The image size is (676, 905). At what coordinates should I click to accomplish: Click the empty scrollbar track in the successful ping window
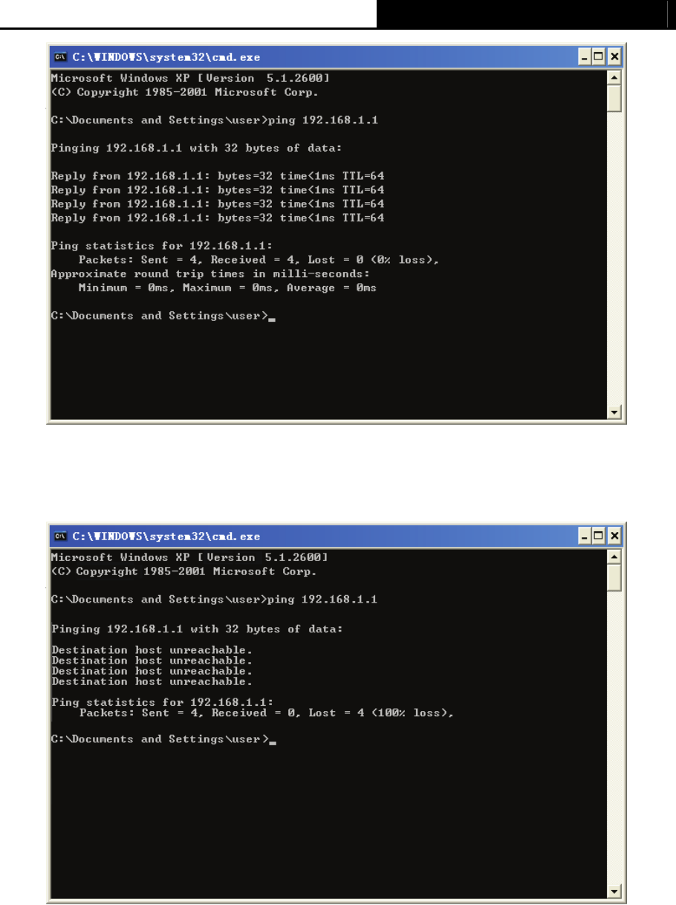tap(614, 259)
